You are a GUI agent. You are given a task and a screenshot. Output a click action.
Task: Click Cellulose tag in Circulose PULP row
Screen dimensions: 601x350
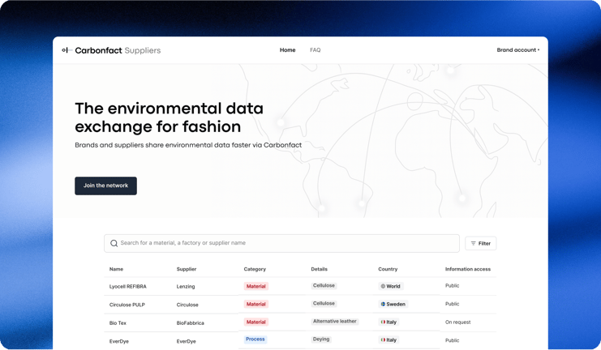point(324,303)
